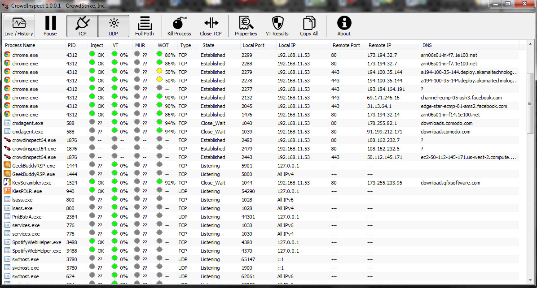Open the About dialog
Image resolution: width=537 pixels, height=288 pixels.
point(344,26)
